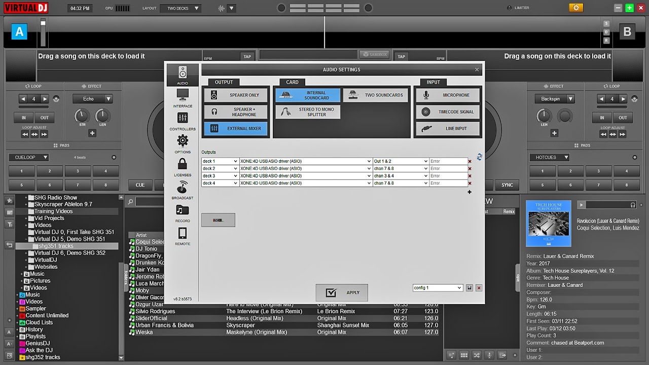Add a new output row
The image size is (649, 365).
(470, 192)
